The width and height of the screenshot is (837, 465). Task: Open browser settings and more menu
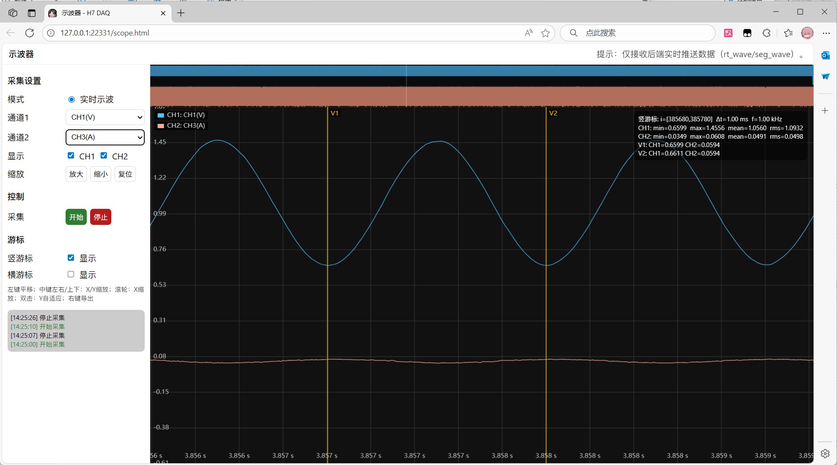point(826,33)
